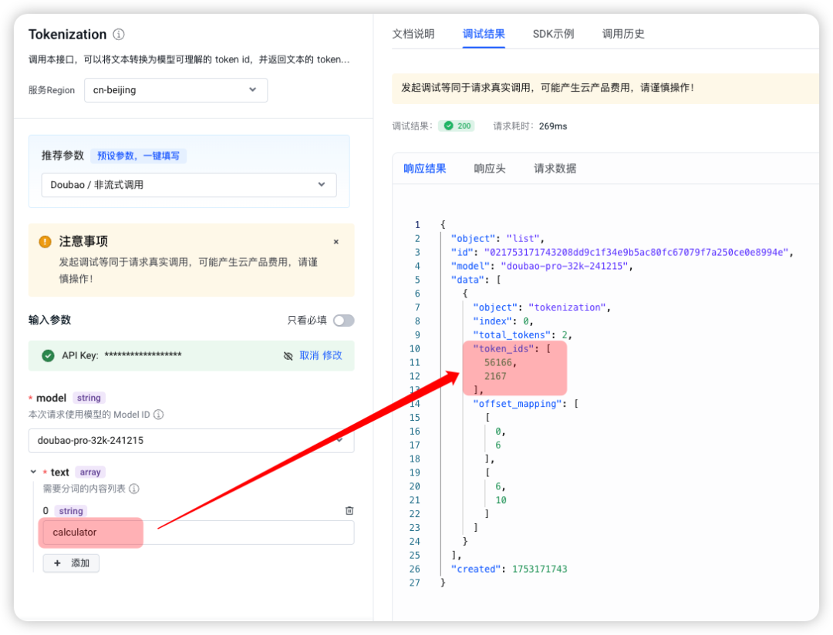Open the Doubao / 非流式调用 preset dropdown
Screen dimensions: 833x635
click(x=189, y=185)
